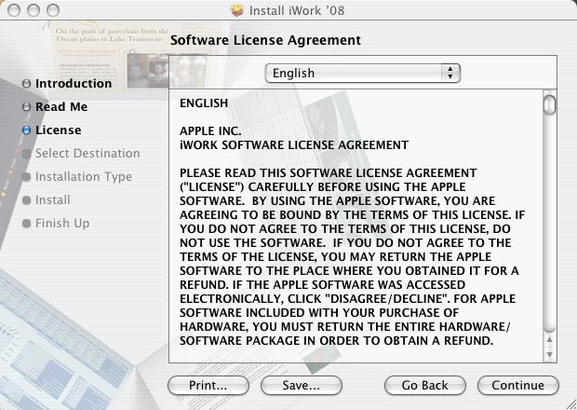The image size is (577, 410).
Task: Open the English language dropdown
Action: [x=362, y=73]
